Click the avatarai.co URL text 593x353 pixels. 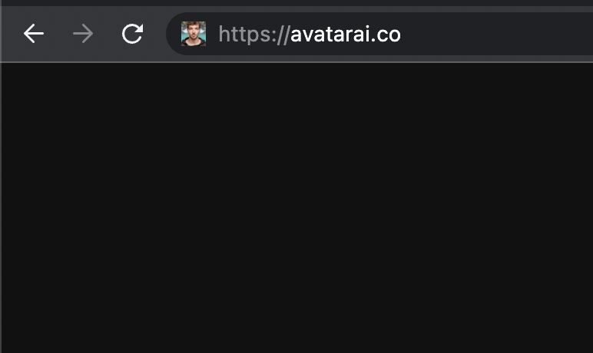click(x=346, y=35)
